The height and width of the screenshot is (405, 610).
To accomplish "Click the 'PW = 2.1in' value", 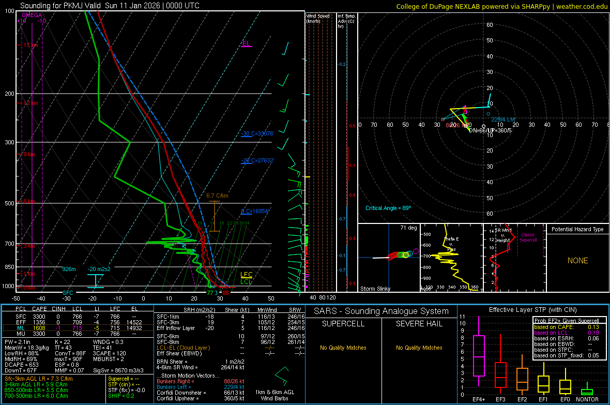I will [x=18, y=342].
